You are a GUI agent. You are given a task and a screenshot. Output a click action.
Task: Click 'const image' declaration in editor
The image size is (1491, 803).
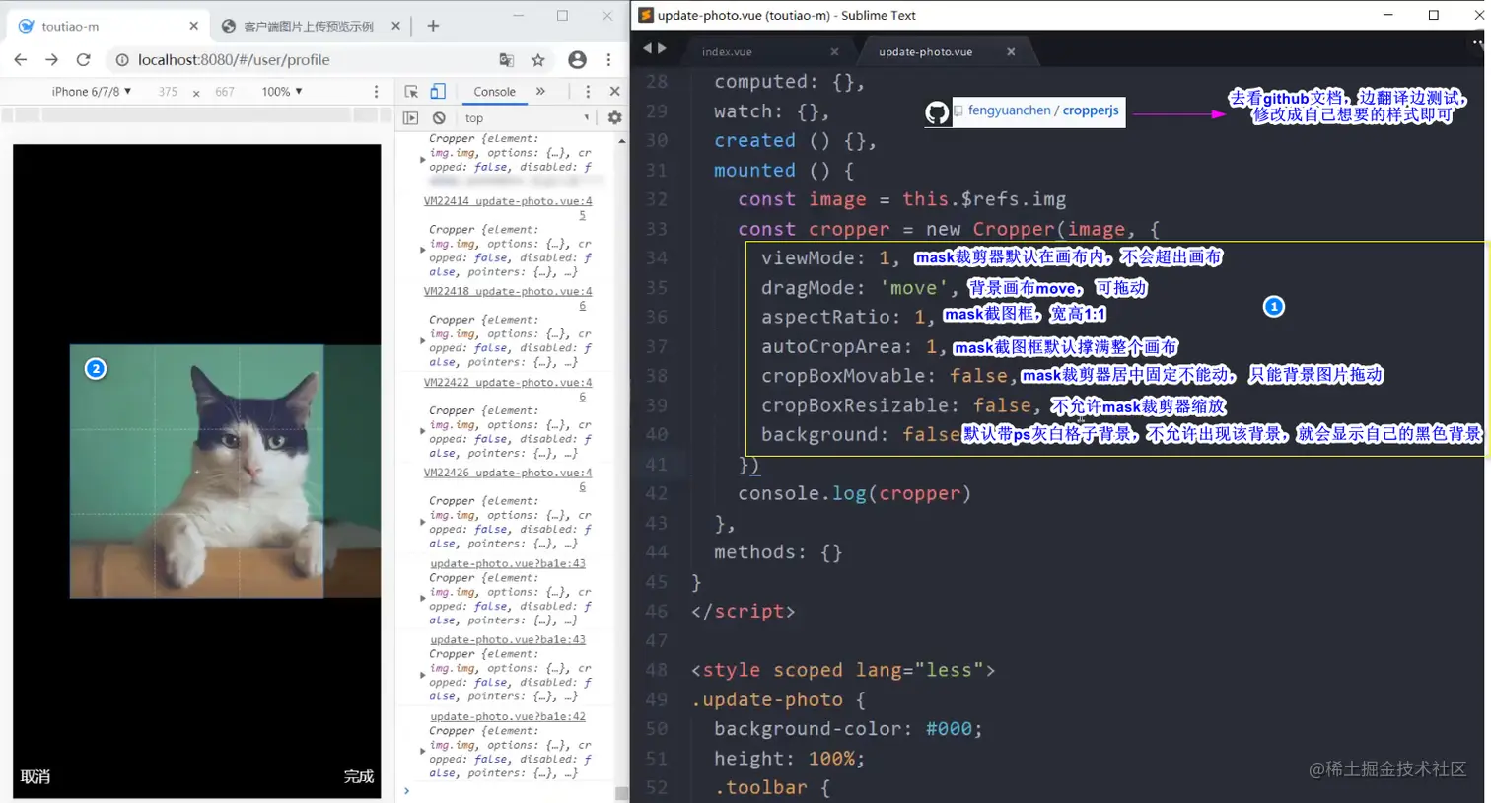[802, 199]
